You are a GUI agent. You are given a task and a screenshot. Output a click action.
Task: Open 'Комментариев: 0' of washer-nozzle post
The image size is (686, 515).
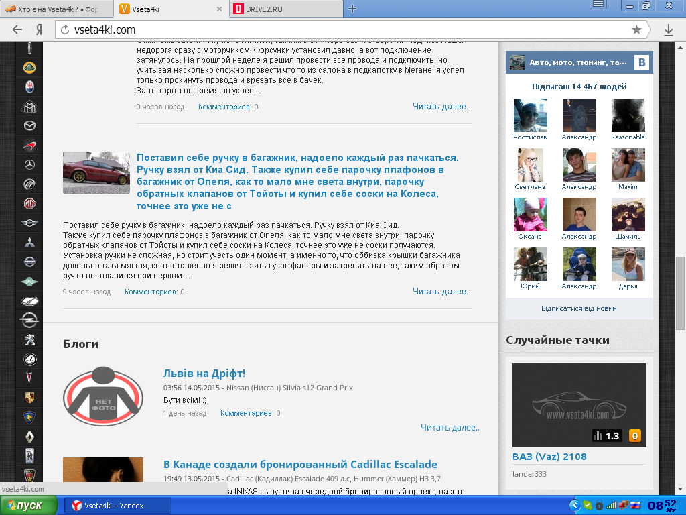(228, 107)
